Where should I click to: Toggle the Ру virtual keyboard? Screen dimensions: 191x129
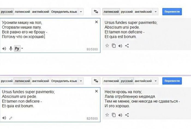pos(17,48)
